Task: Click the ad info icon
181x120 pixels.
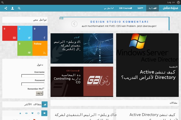Action: point(62,18)
